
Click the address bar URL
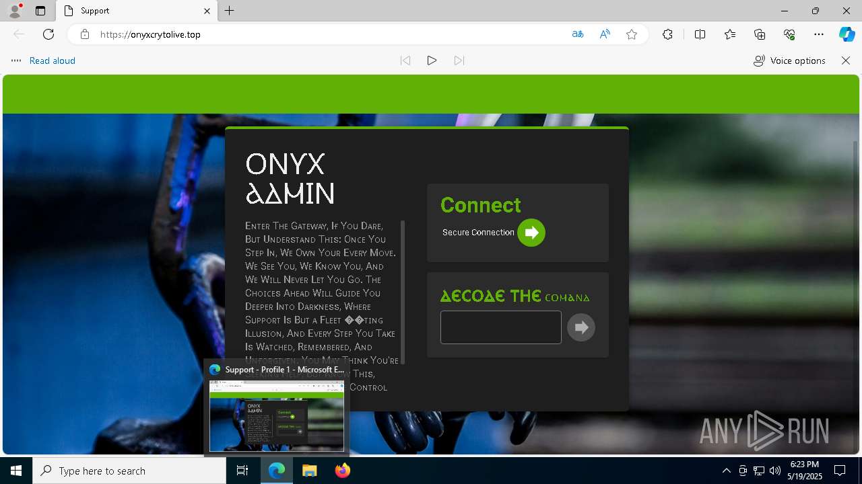pos(150,34)
